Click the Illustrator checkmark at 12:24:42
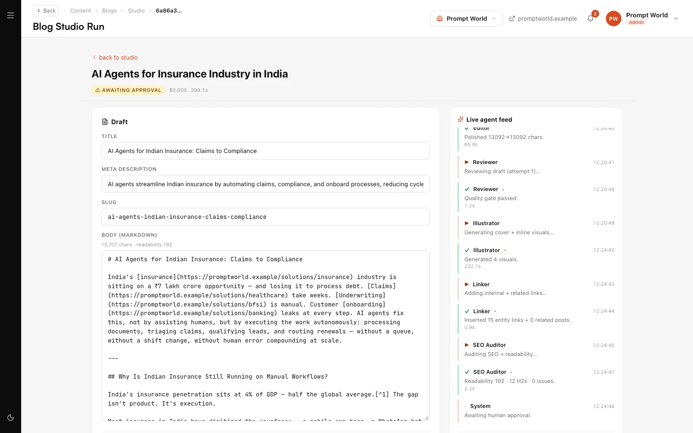 467,250
